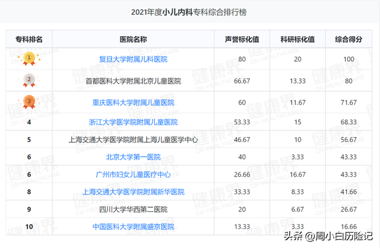The width and height of the screenshot is (380, 248).
Task: Select 首都医科大学附属北京儿童医院 hospital name
Action: coord(133,81)
